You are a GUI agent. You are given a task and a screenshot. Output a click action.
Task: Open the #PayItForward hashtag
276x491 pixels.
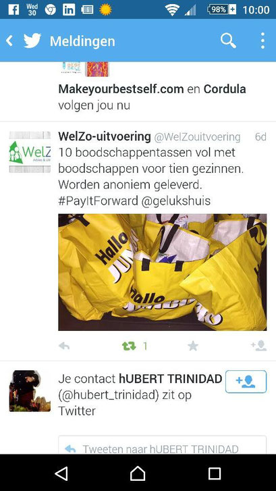tap(98, 201)
